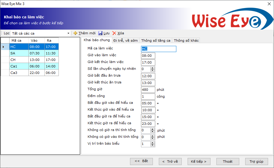274x168 pixels.
Task: Select the Thông số khác tab
Action: (186, 41)
